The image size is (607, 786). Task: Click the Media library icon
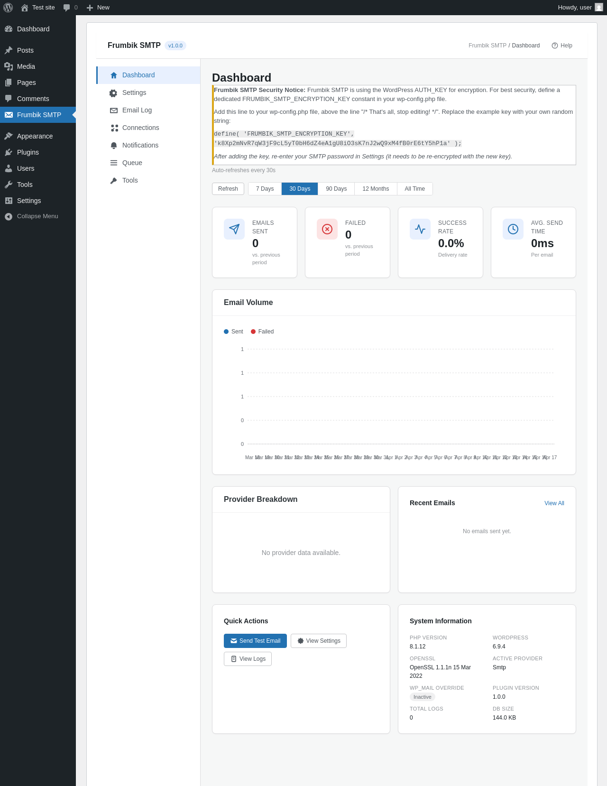tap(9, 66)
